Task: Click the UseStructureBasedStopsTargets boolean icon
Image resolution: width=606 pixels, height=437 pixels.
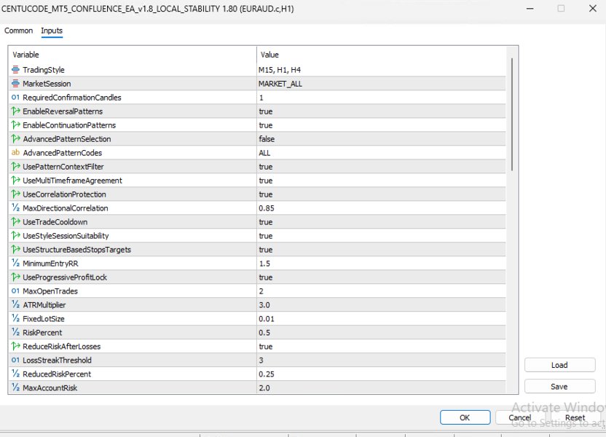Action: 15,250
